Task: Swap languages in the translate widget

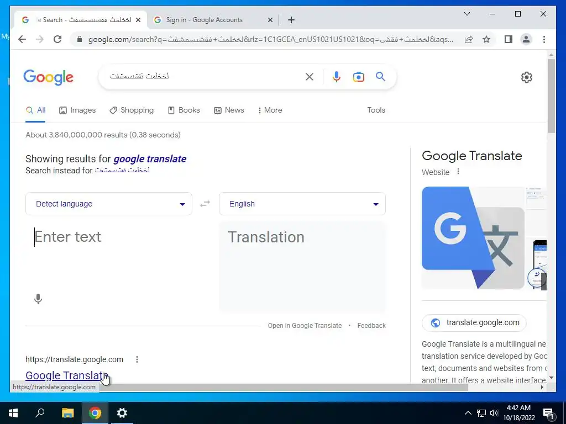Action: pos(205,204)
